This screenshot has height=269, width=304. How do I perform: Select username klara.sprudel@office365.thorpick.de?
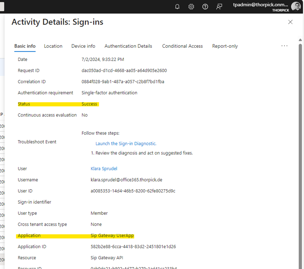pos(126,180)
